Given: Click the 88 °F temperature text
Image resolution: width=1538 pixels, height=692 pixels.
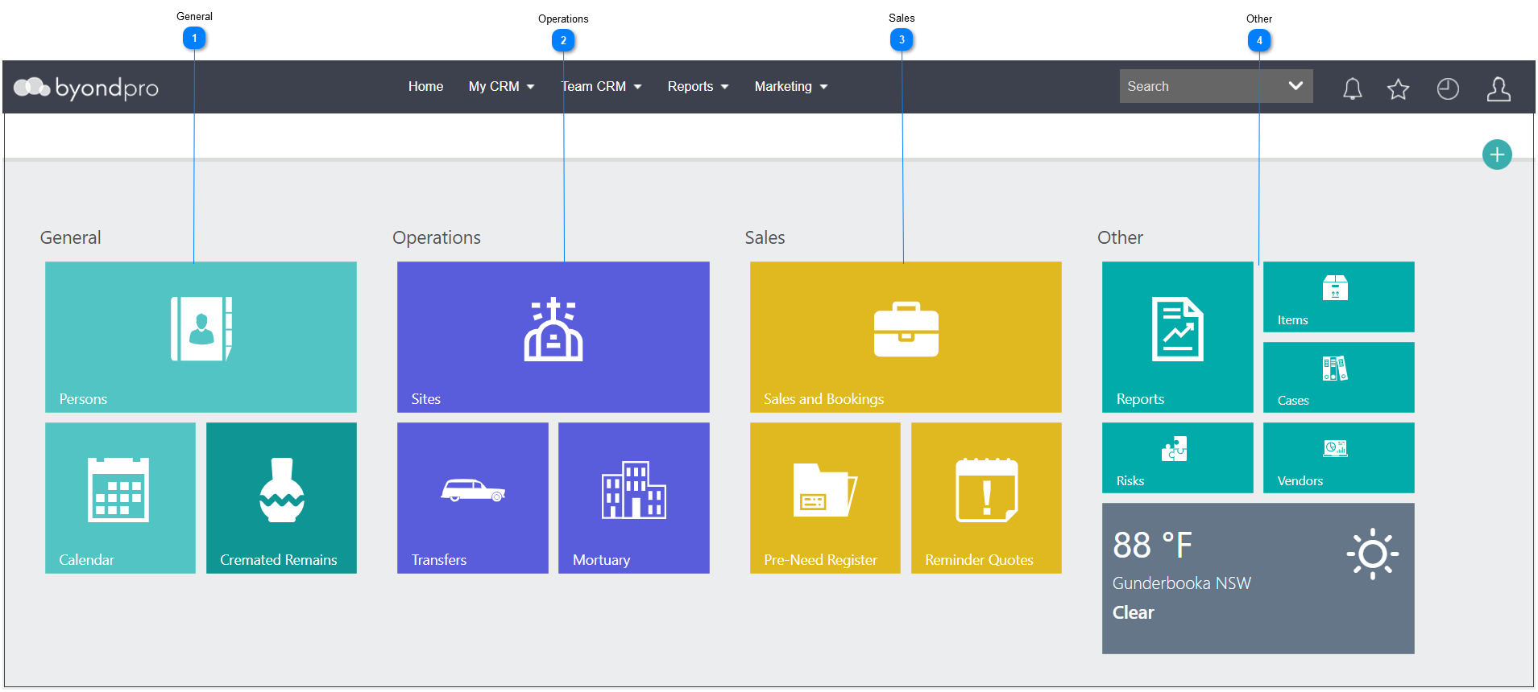Looking at the screenshot, I should 1152,546.
